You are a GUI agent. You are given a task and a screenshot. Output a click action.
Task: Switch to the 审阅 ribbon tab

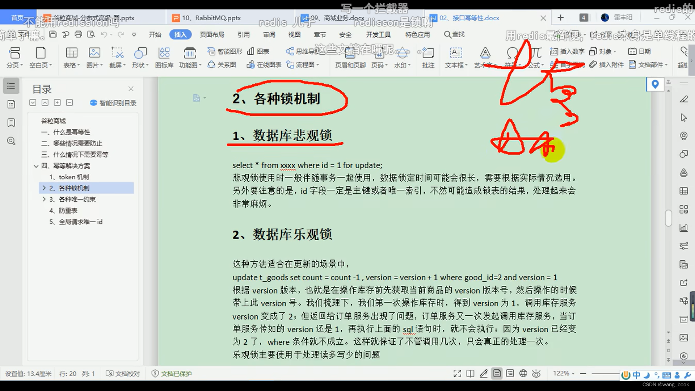click(x=269, y=34)
